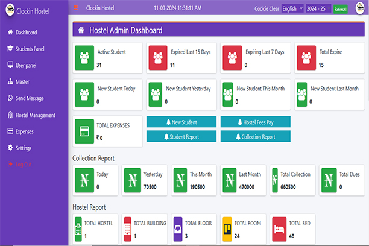Click the Cookie Clear link

pos(267,8)
